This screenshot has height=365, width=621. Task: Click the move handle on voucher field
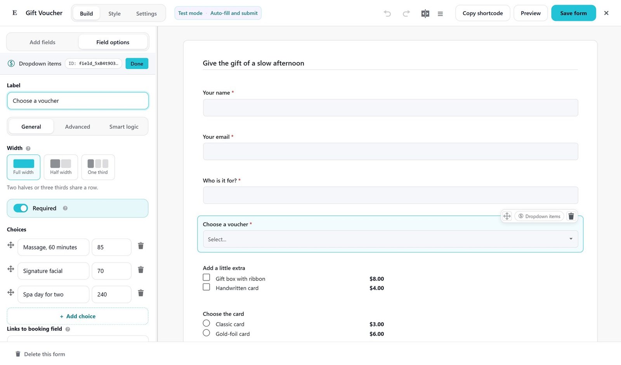click(x=507, y=216)
